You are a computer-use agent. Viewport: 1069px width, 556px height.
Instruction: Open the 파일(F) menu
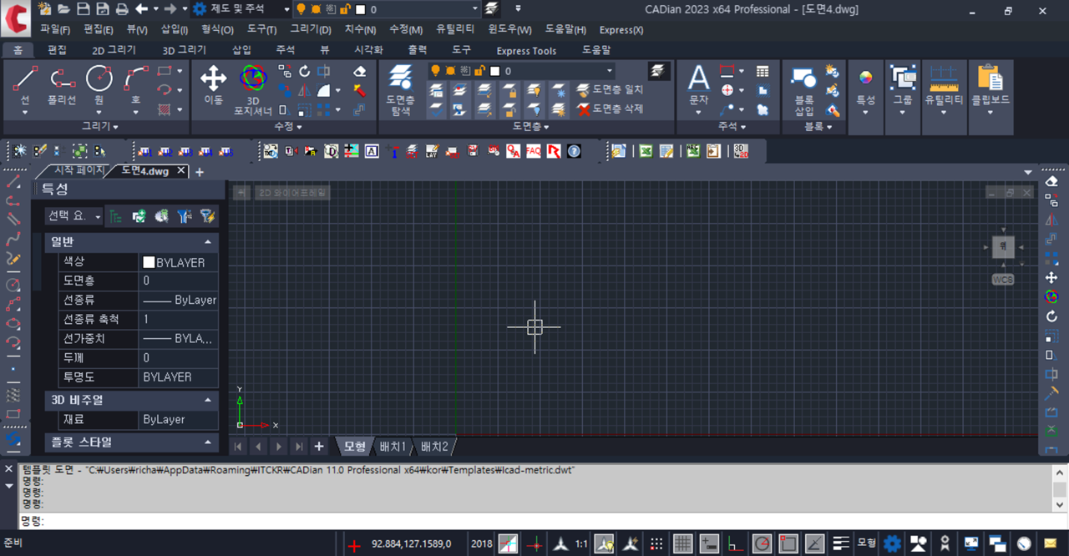55,29
